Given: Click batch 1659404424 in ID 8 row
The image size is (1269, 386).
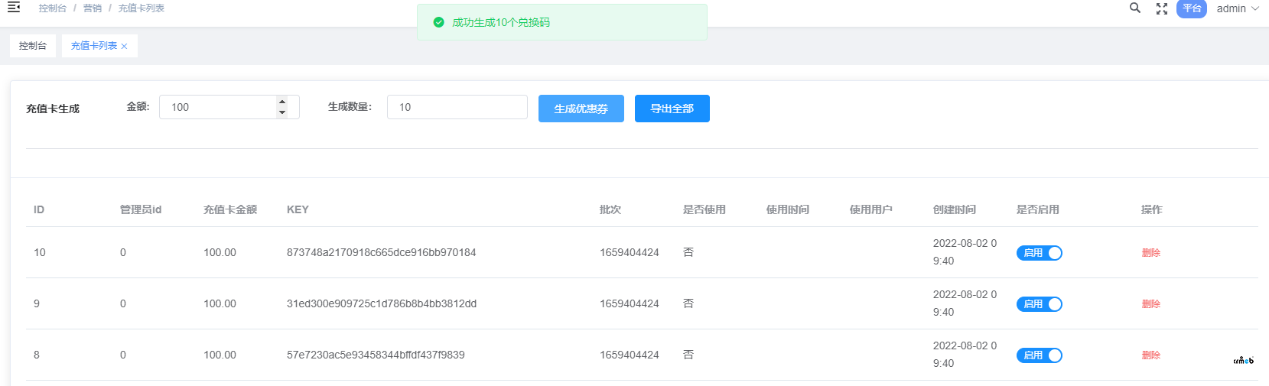Looking at the screenshot, I should click(x=630, y=355).
